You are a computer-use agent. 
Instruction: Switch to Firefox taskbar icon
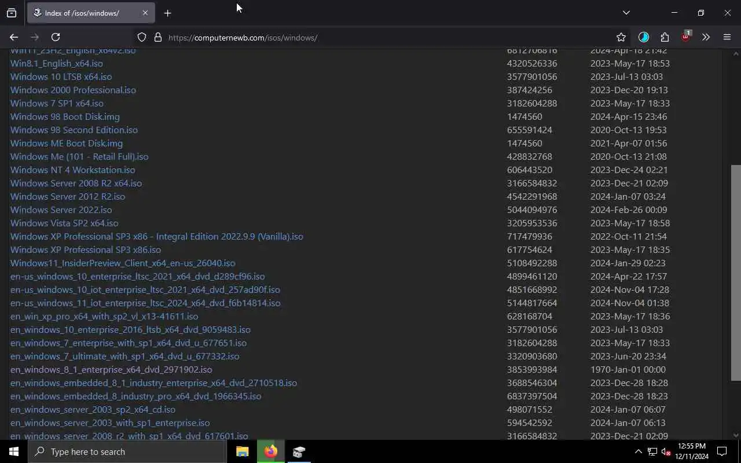pyautogui.click(x=270, y=451)
